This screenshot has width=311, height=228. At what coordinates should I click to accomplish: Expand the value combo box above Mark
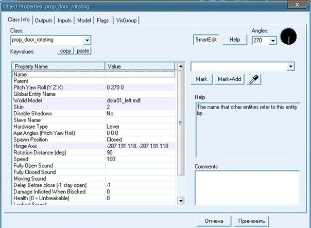[x=290, y=66]
